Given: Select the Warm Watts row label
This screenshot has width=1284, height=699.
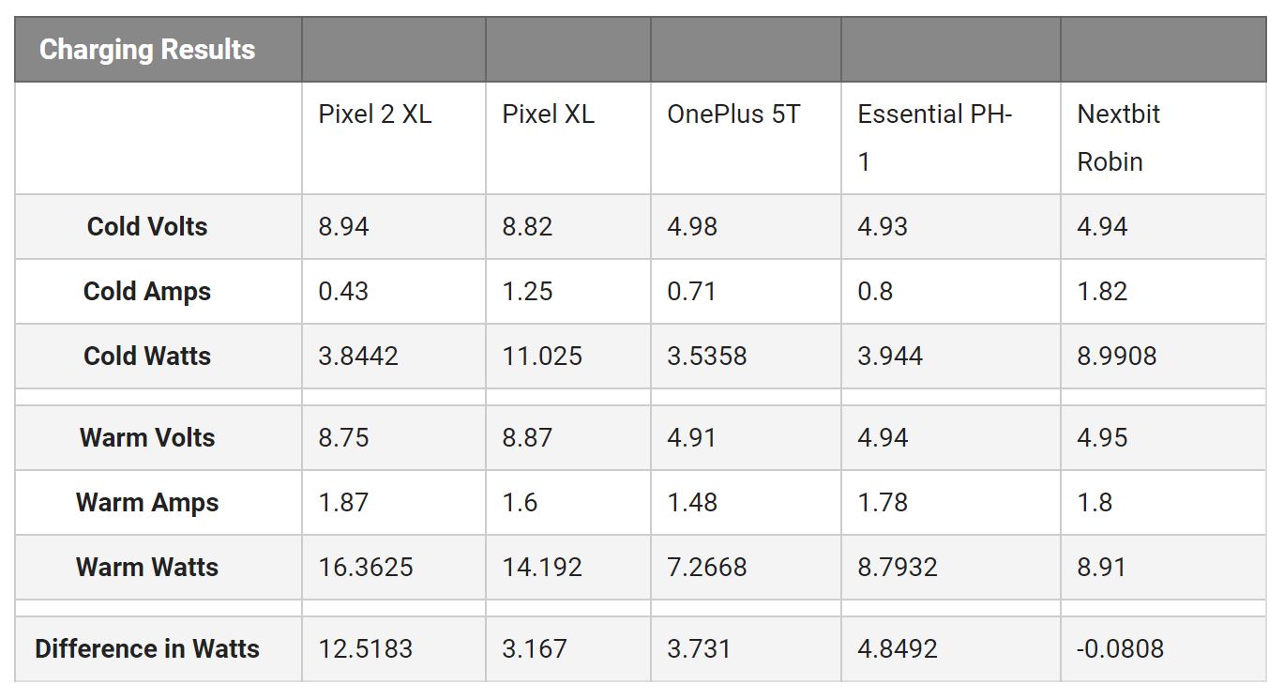Looking at the screenshot, I should tap(147, 568).
